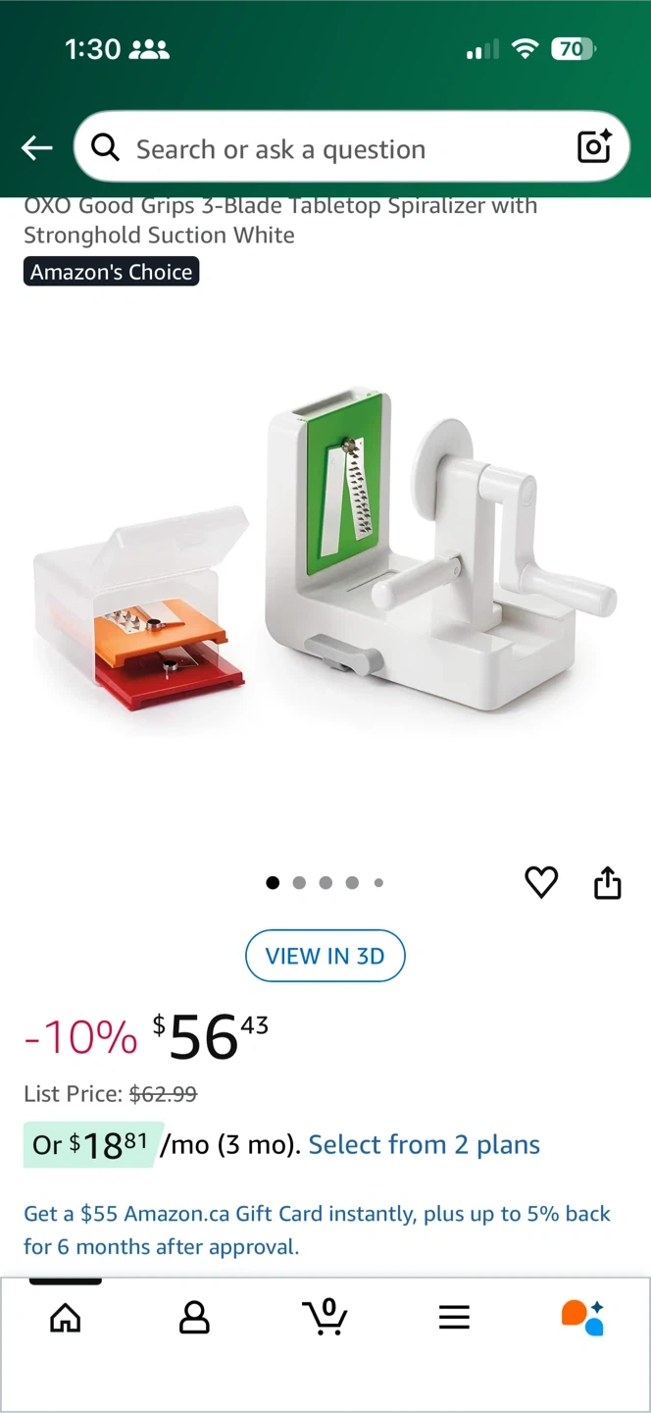Open the hamburger menu icon
This screenshot has height=1413, width=651.
(x=454, y=1317)
